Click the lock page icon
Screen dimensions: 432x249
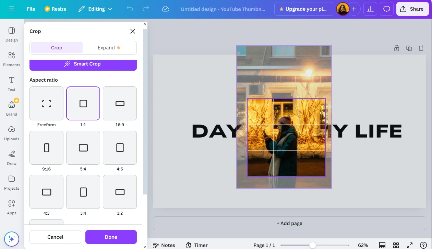tap(397, 48)
